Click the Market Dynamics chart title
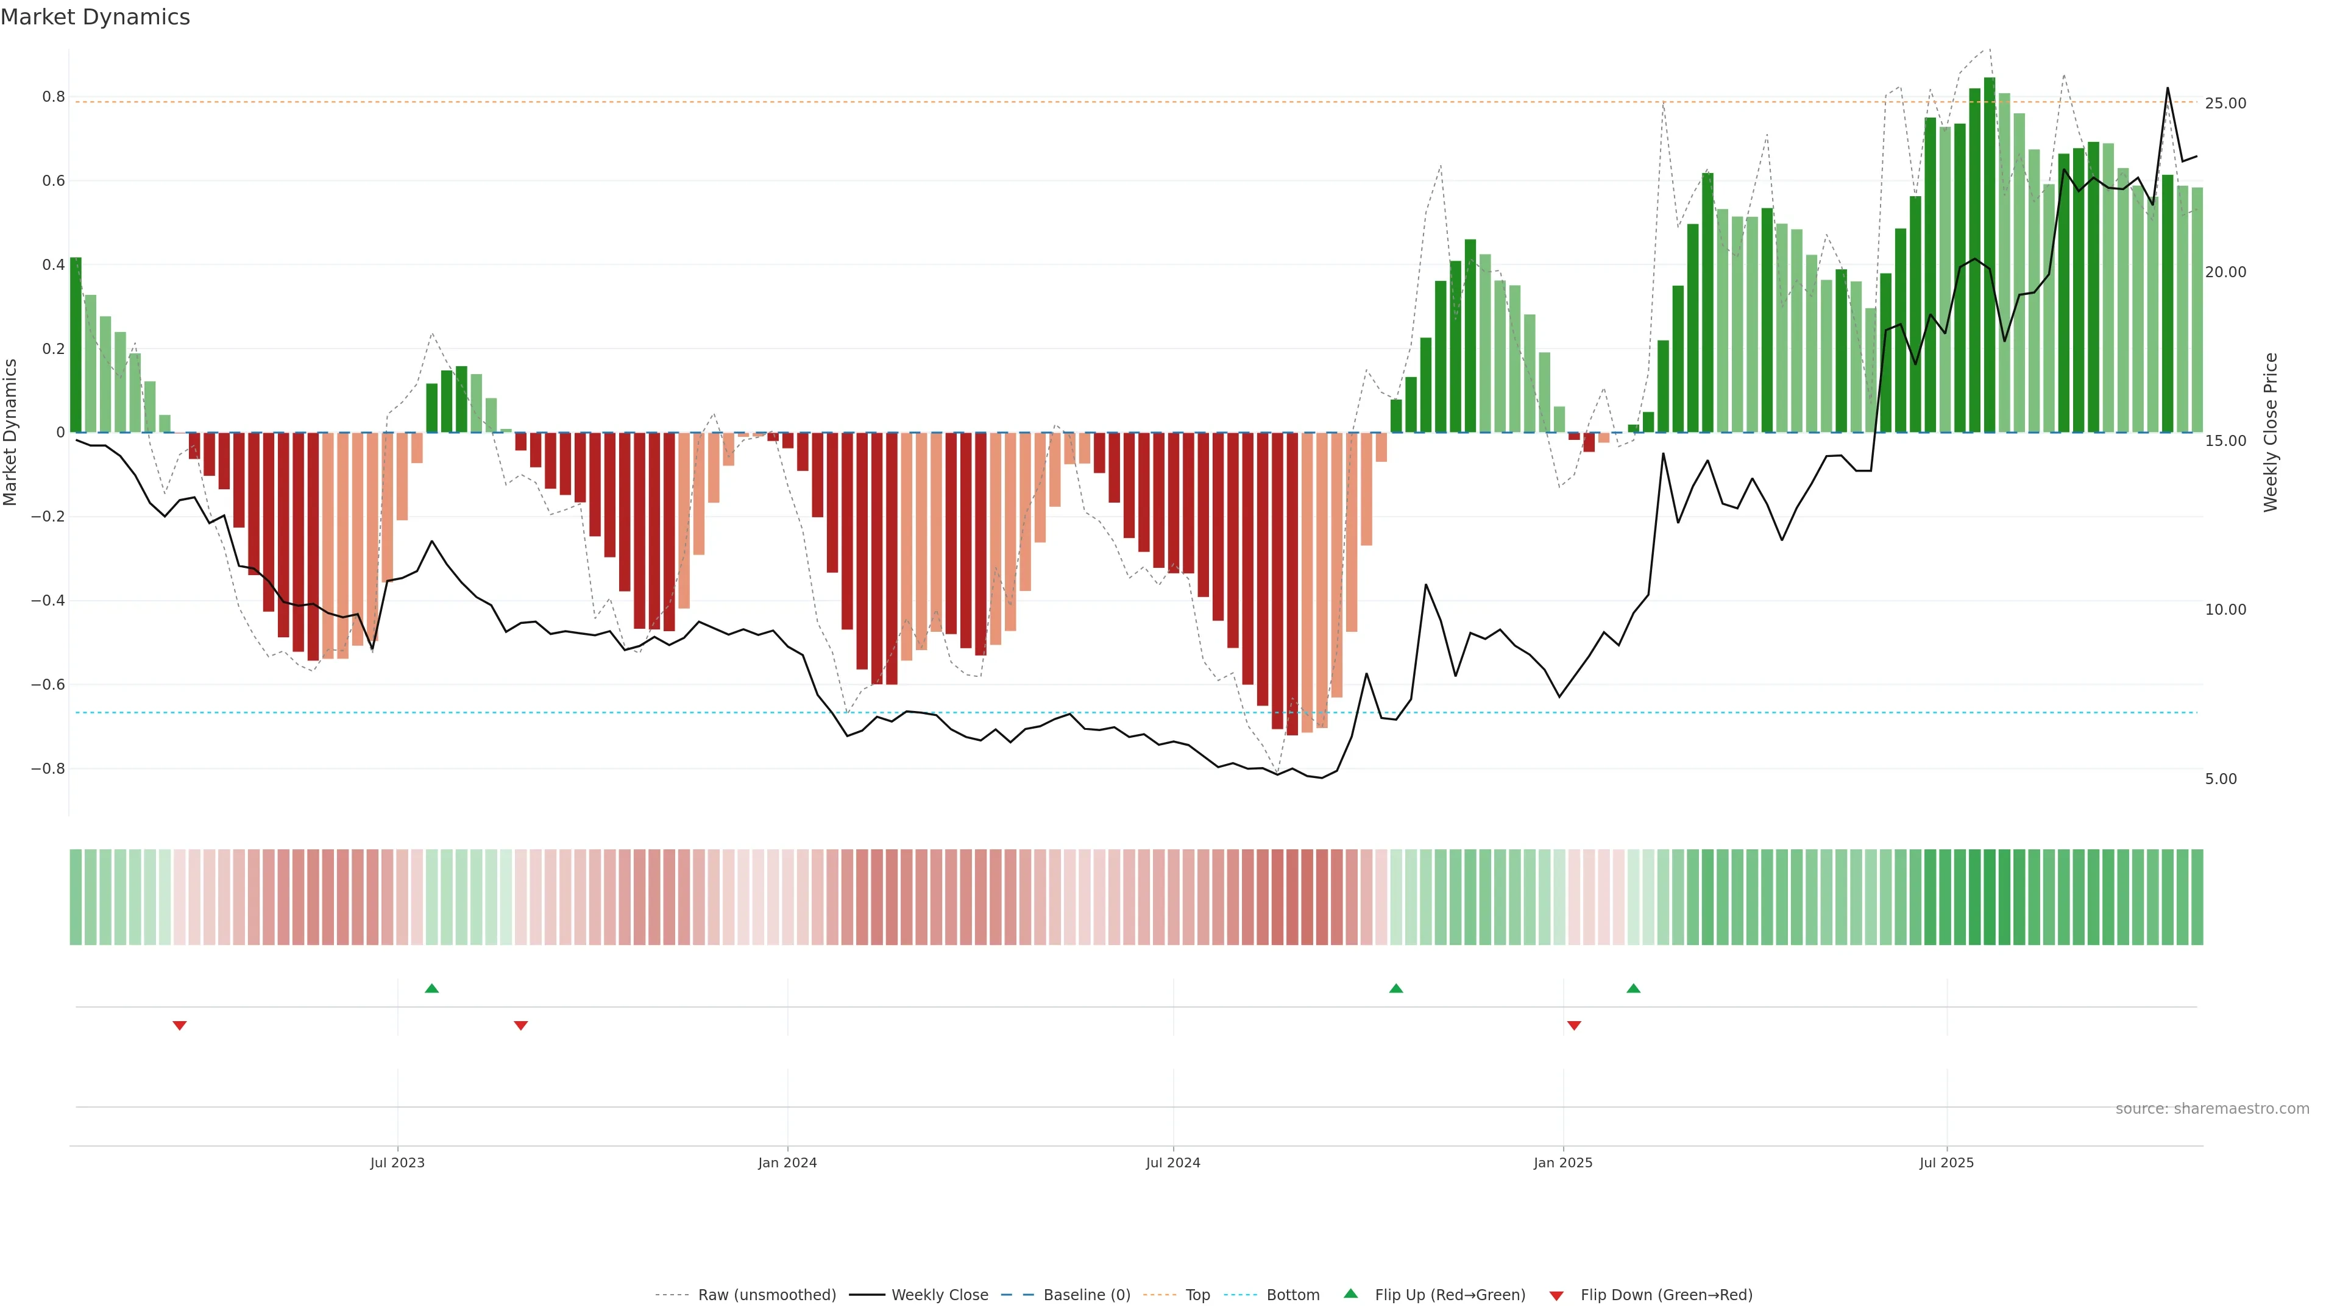2340x1316 pixels. [96, 17]
